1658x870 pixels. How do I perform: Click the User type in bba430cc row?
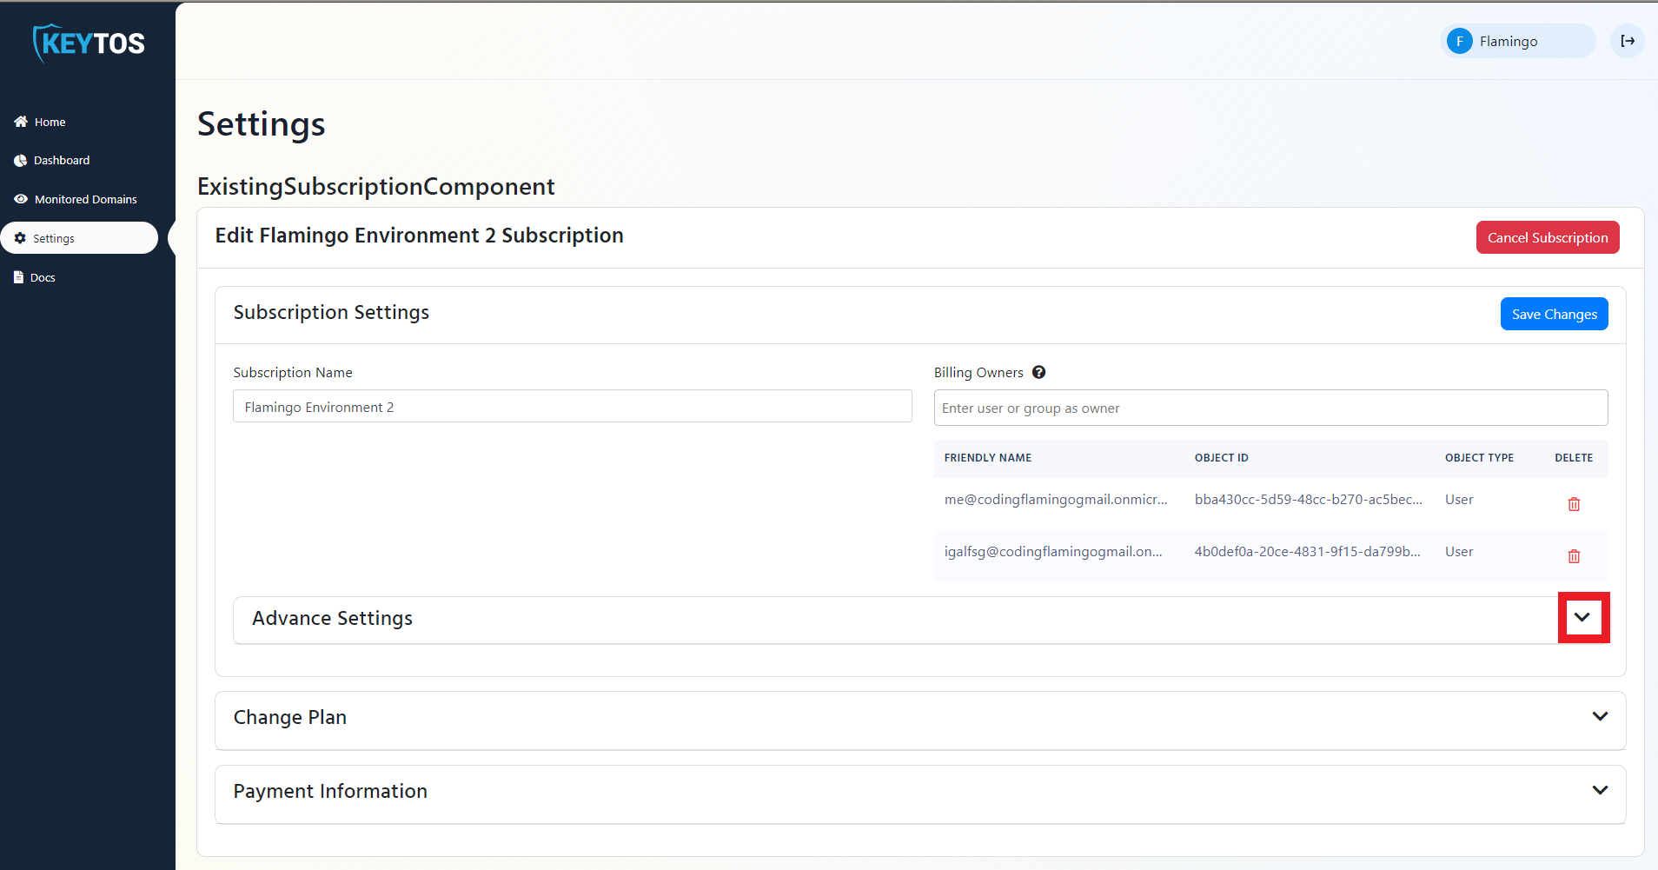[1459, 500]
